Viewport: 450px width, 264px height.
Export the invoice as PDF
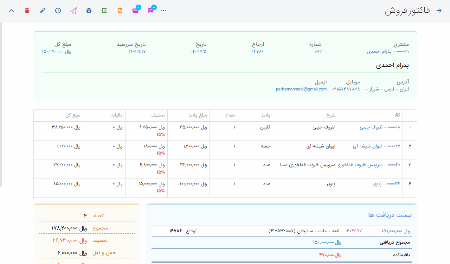click(120, 11)
